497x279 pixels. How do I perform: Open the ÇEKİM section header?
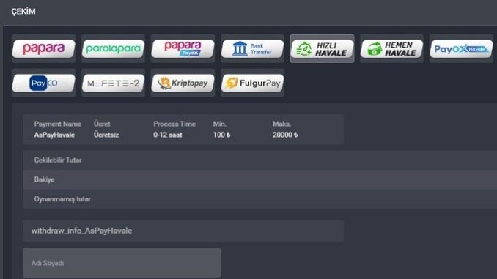[23, 12]
